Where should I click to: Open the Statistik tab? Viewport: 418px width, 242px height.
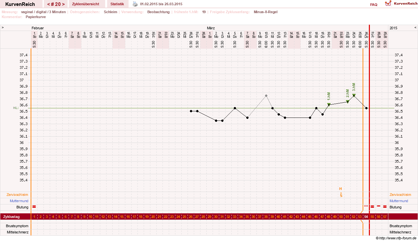coord(117,4)
